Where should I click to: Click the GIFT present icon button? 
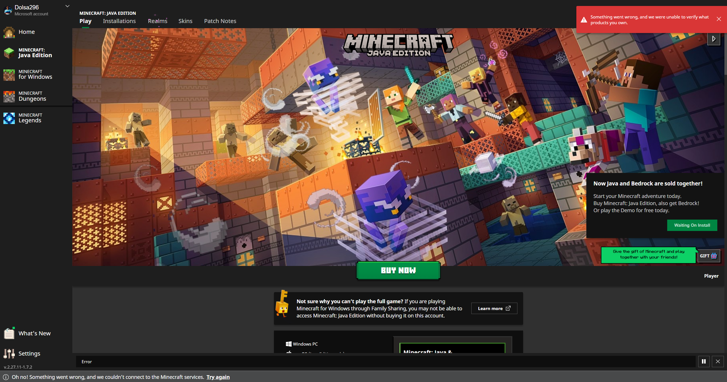(x=708, y=256)
